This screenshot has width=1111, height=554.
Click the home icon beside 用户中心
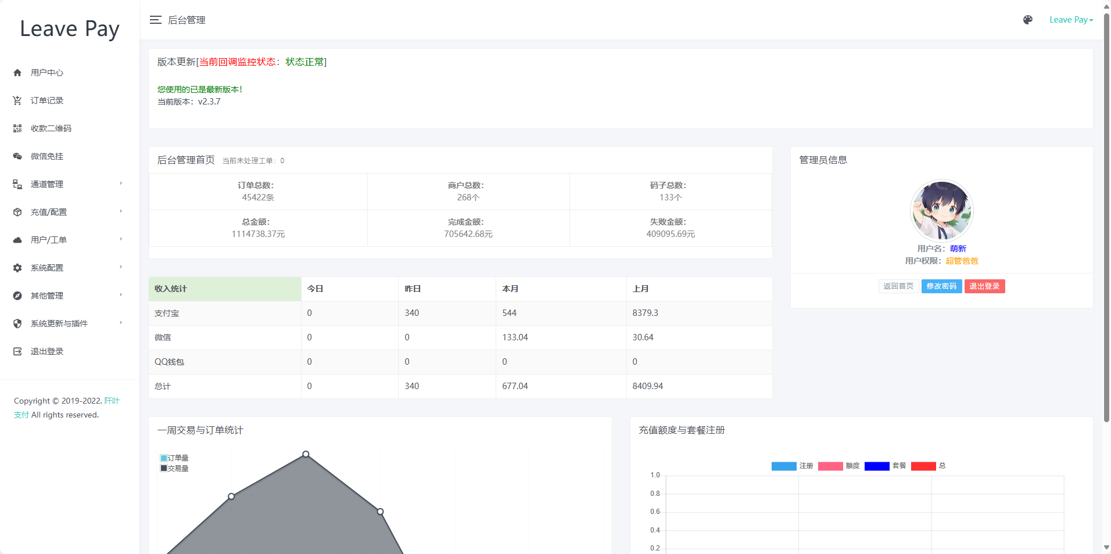[x=17, y=73]
